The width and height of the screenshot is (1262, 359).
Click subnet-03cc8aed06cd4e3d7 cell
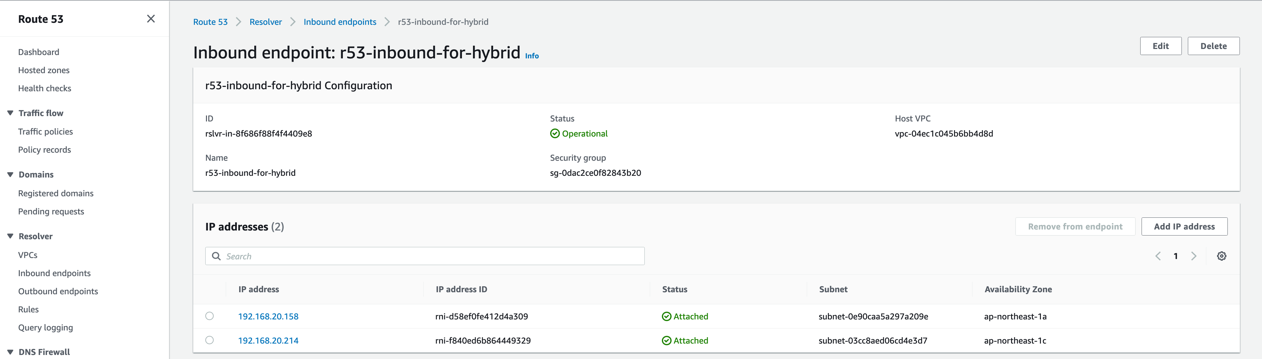(x=873, y=341)
